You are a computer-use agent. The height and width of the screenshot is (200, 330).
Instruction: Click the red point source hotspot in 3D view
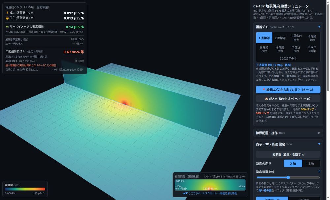tap(125, 103)
